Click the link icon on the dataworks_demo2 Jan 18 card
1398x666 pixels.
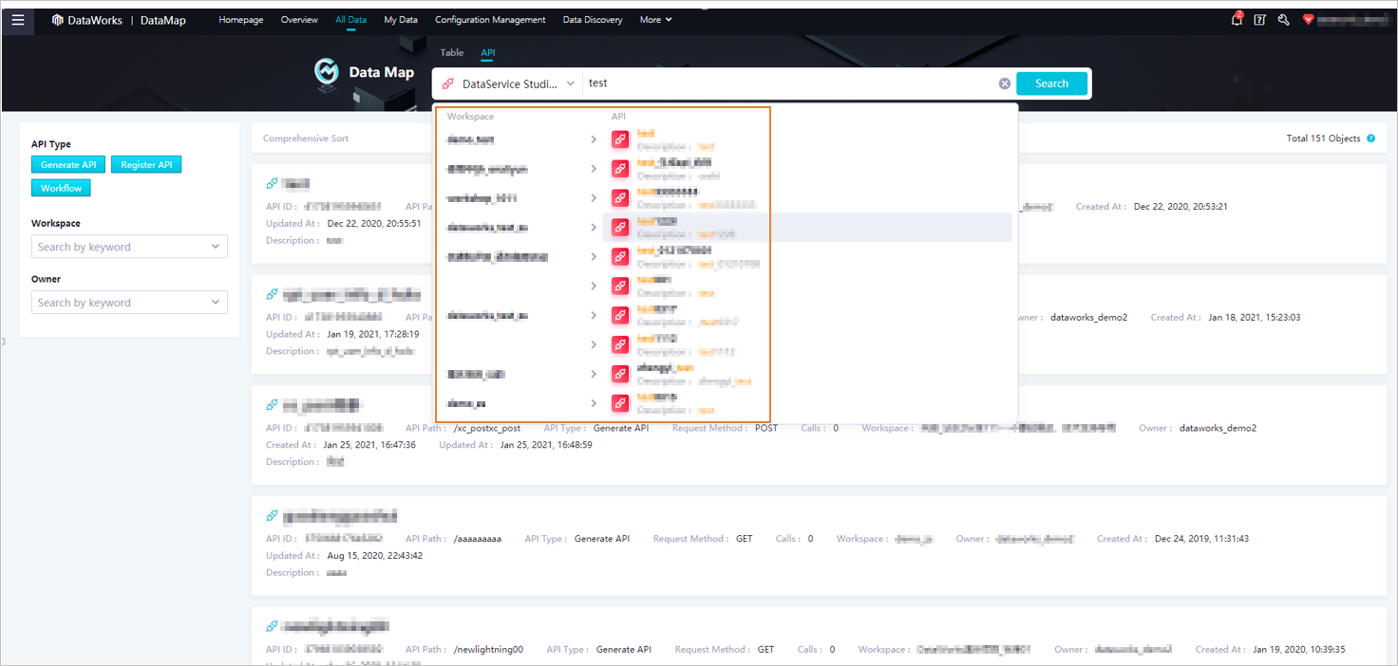pos(273,294)
